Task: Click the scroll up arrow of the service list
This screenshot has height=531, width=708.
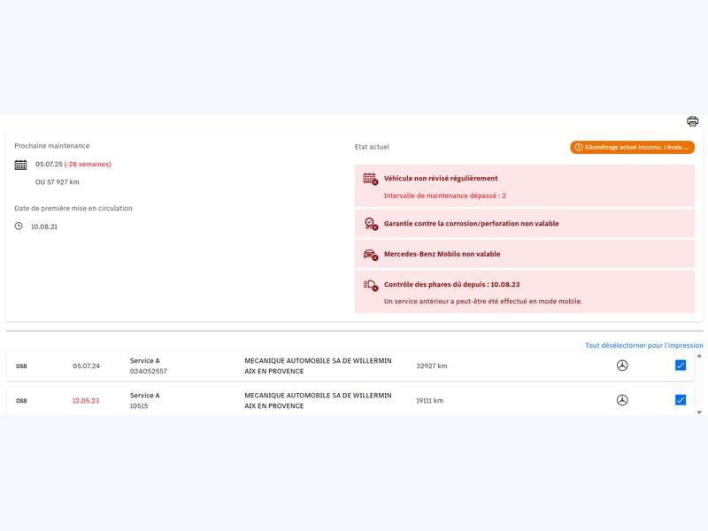Action: click(x=699, y=356)
